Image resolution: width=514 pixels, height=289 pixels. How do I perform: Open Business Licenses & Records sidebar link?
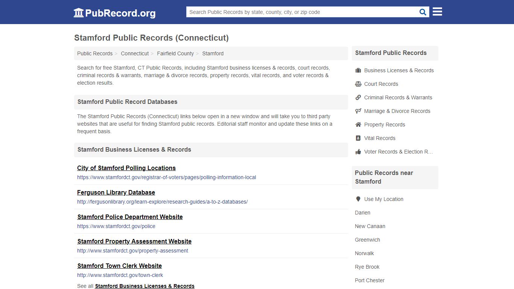(399, 70)
